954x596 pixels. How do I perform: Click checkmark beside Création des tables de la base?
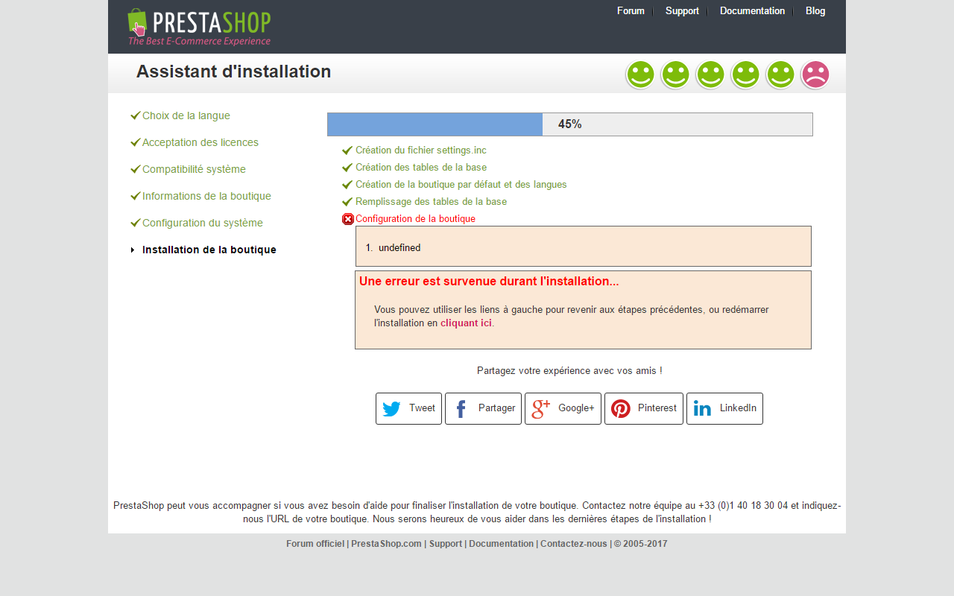pyautogui.click(x=347, y=168)
